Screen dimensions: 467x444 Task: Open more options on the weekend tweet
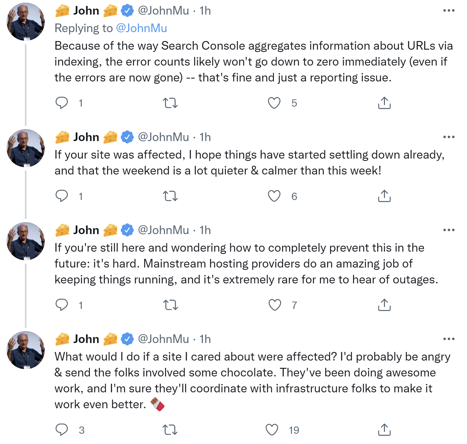tap(448, 137)
